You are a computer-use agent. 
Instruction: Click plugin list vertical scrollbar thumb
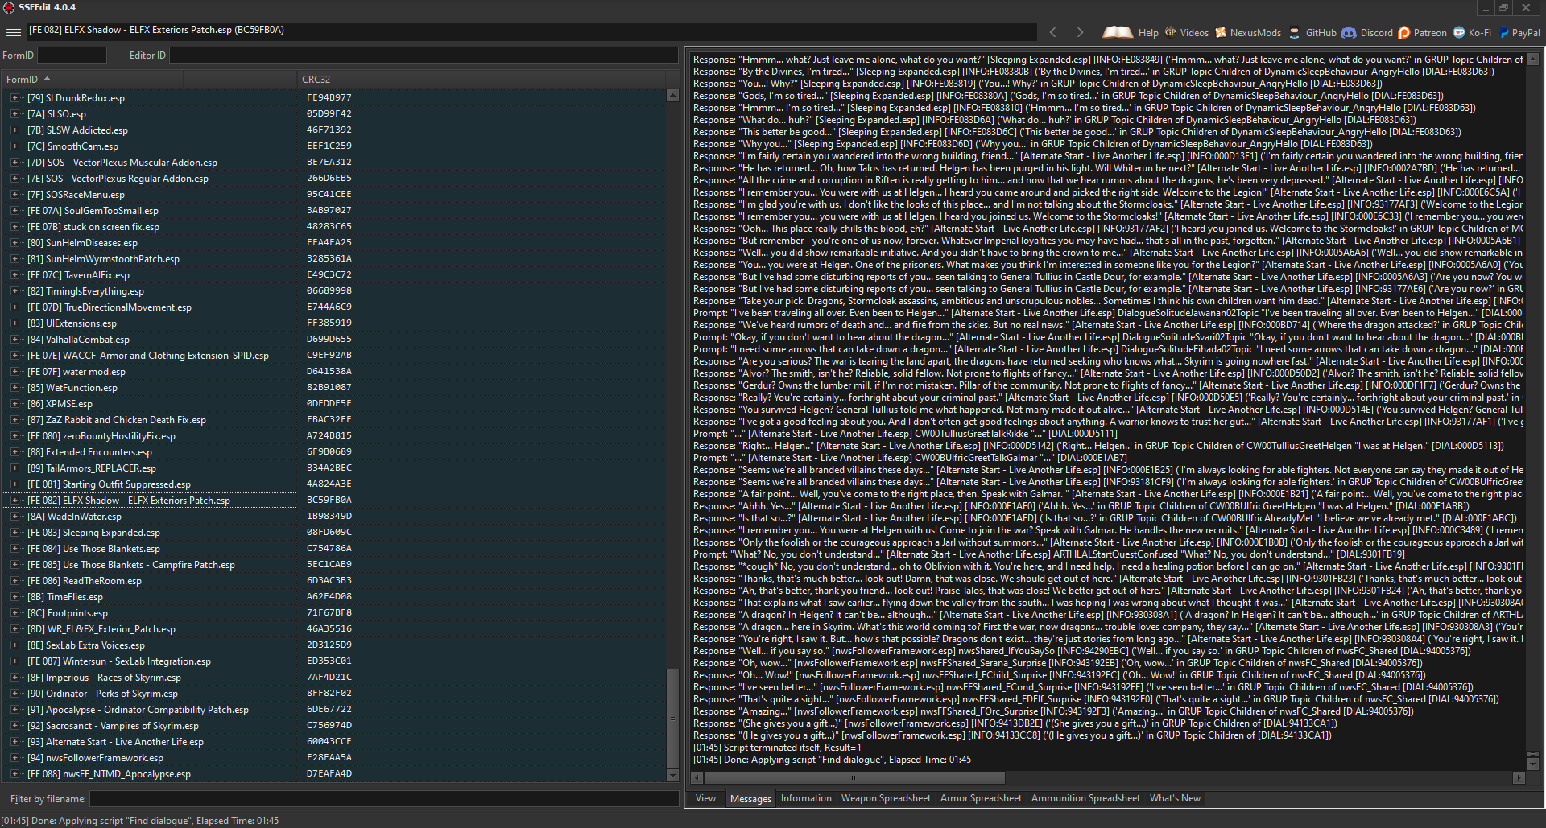tap(673, 717)
